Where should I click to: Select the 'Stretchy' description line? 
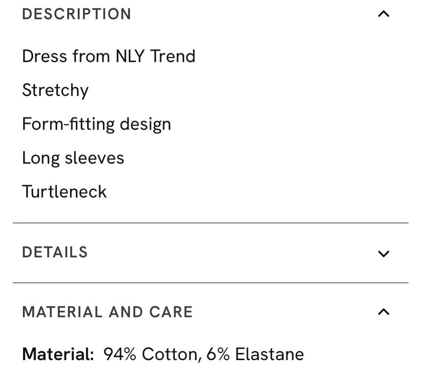point(55,90)
